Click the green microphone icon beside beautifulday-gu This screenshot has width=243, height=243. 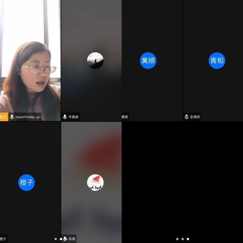pos(12,117)
